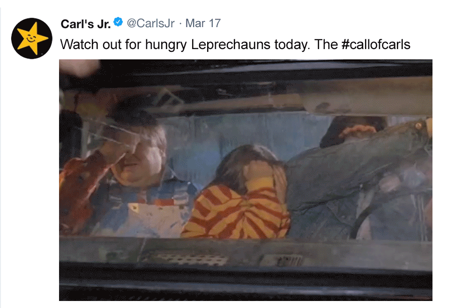Click the yellow smiling star in the logo
The height and width of the screenshot is (308, 462).
[x=32, y=38]
